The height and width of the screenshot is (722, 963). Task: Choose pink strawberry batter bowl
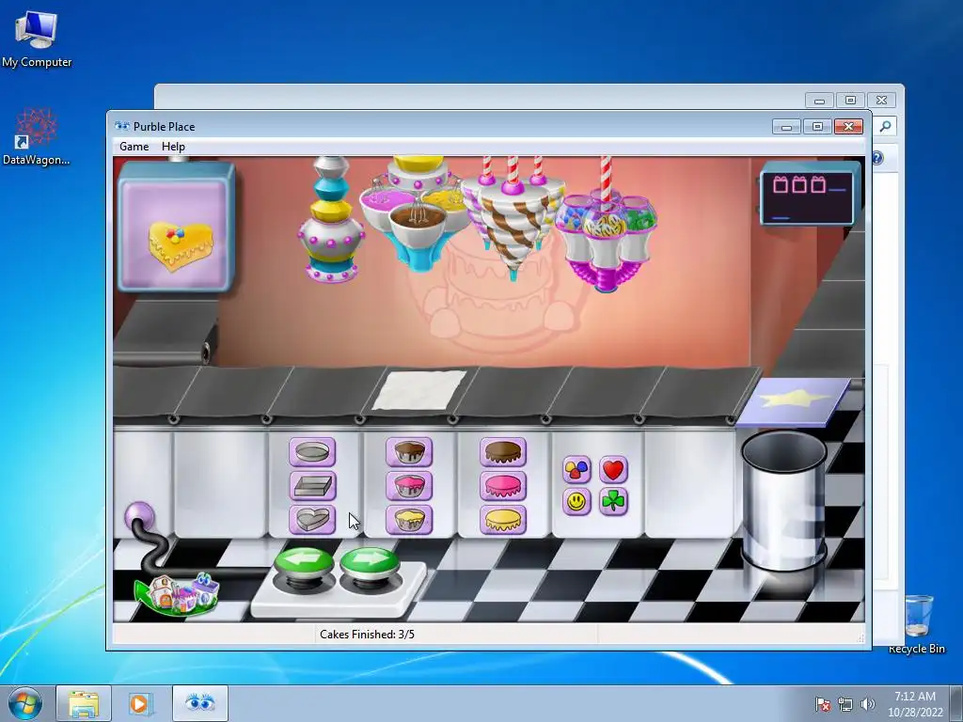point(409,486)
